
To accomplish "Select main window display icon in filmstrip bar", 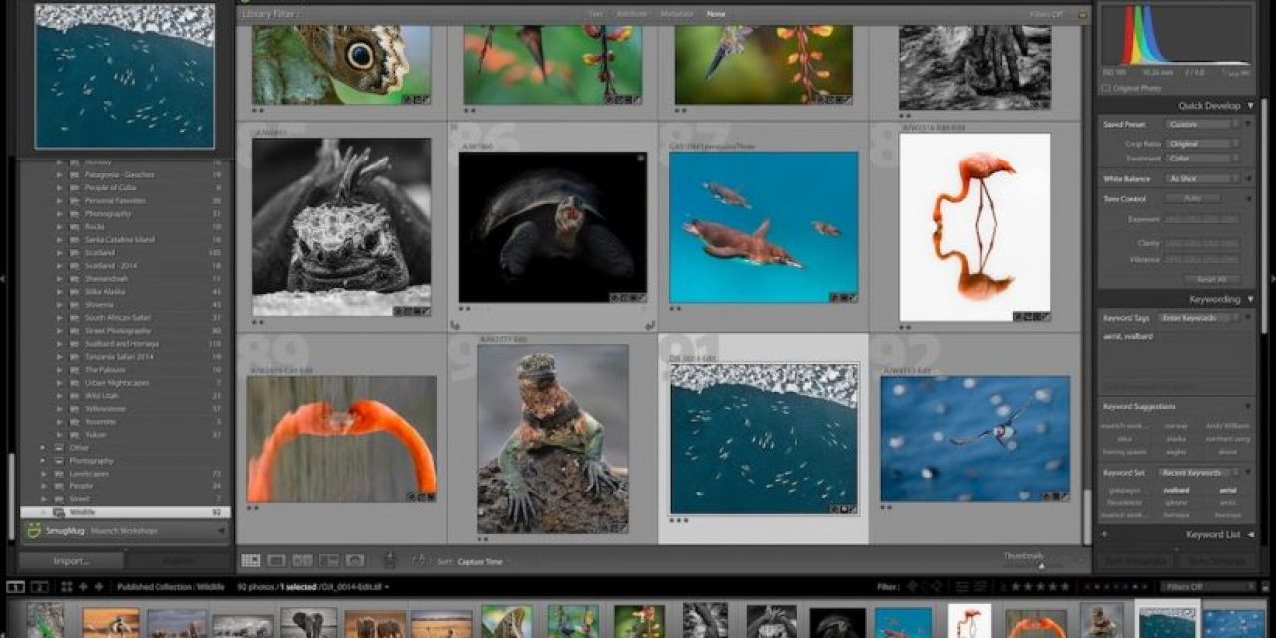I will click(x=15, y=587).
